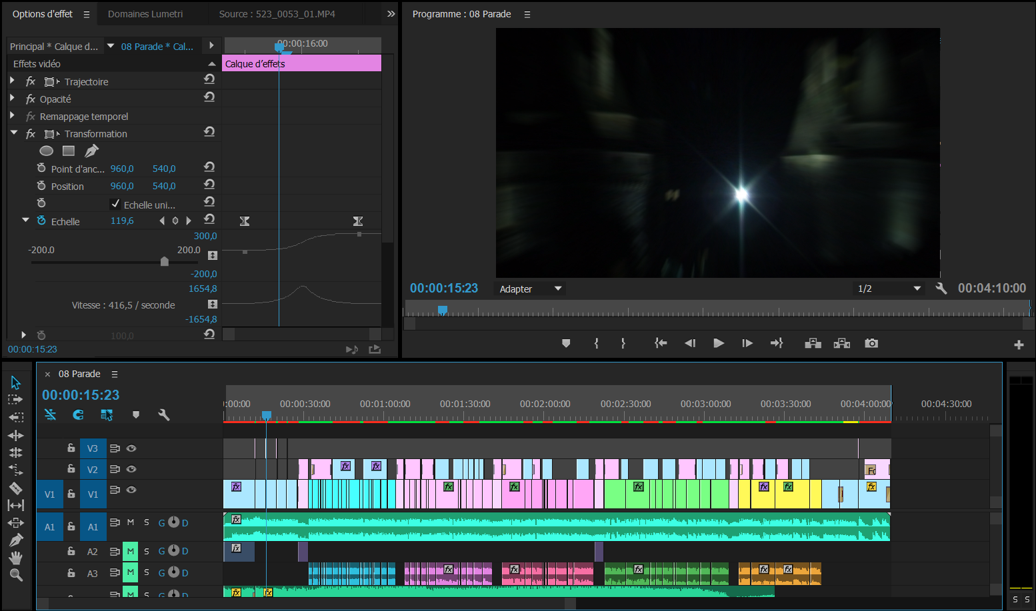This screenshot has height=611, width=1036.
Task: Click Program monitor playhead on scrub bar
Action: point(442,310)
